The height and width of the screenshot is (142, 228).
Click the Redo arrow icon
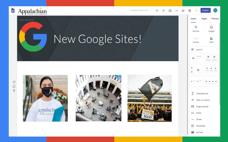tap(163, 11)
